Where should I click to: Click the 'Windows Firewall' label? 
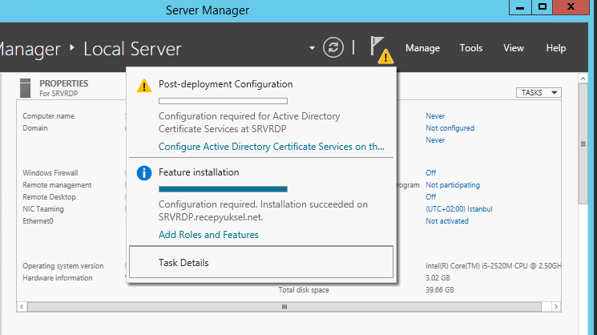(x=50, y=172)
